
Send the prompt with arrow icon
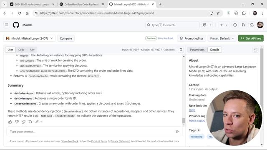point(177,132)
